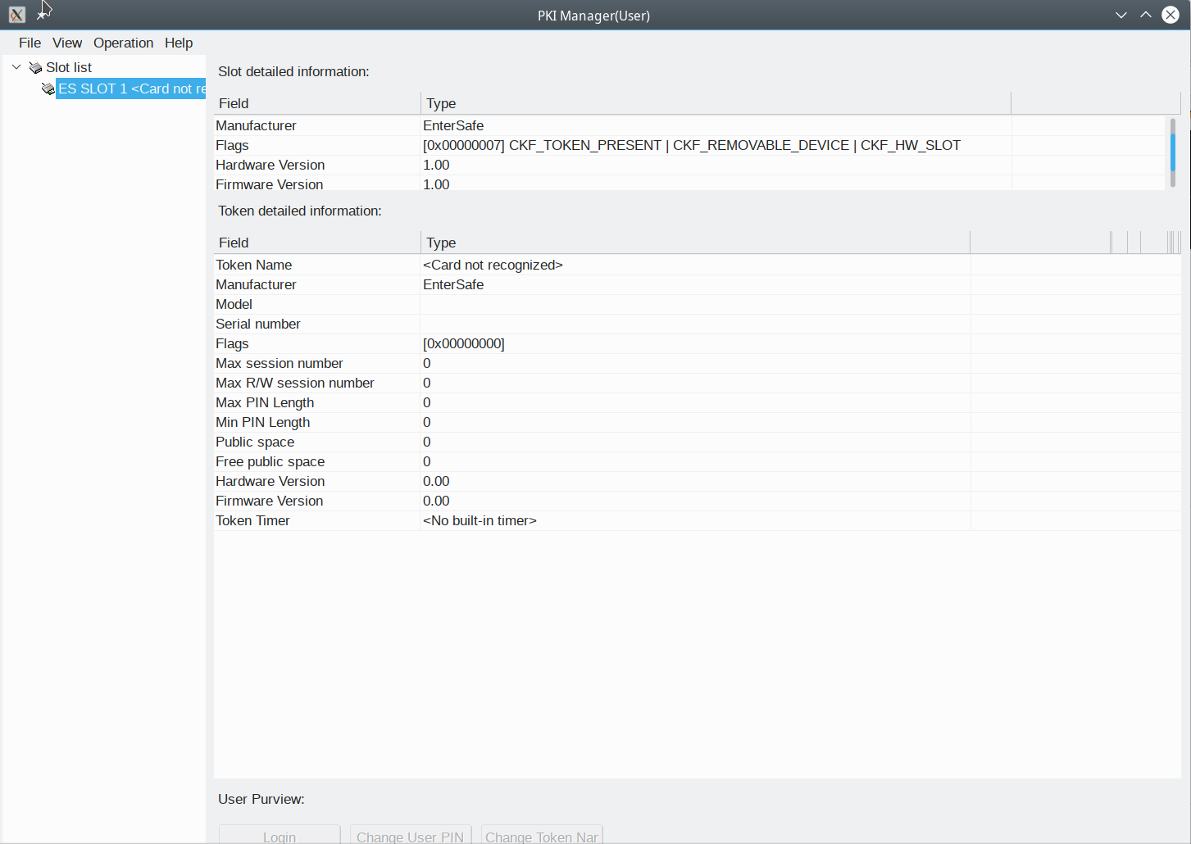Click the PKI Manager application icon in titlebar
Viewport: 1191px width, 844px height.
coord(16,15)
